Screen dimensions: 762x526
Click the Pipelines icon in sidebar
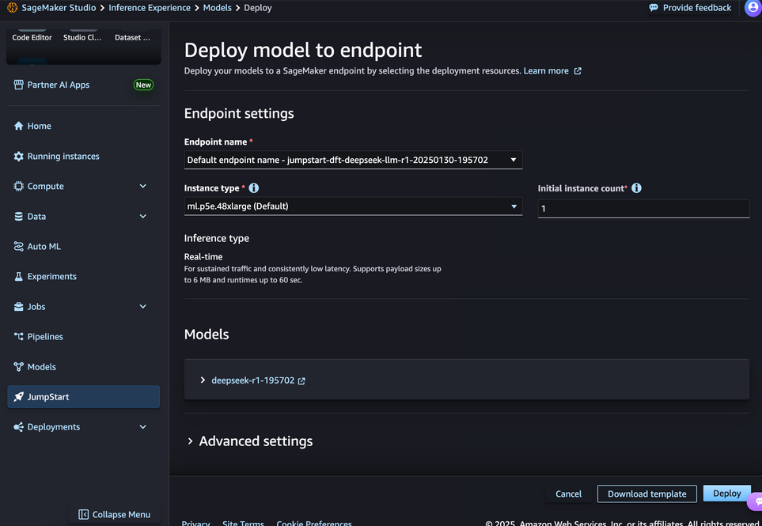[x=18, y=337]
